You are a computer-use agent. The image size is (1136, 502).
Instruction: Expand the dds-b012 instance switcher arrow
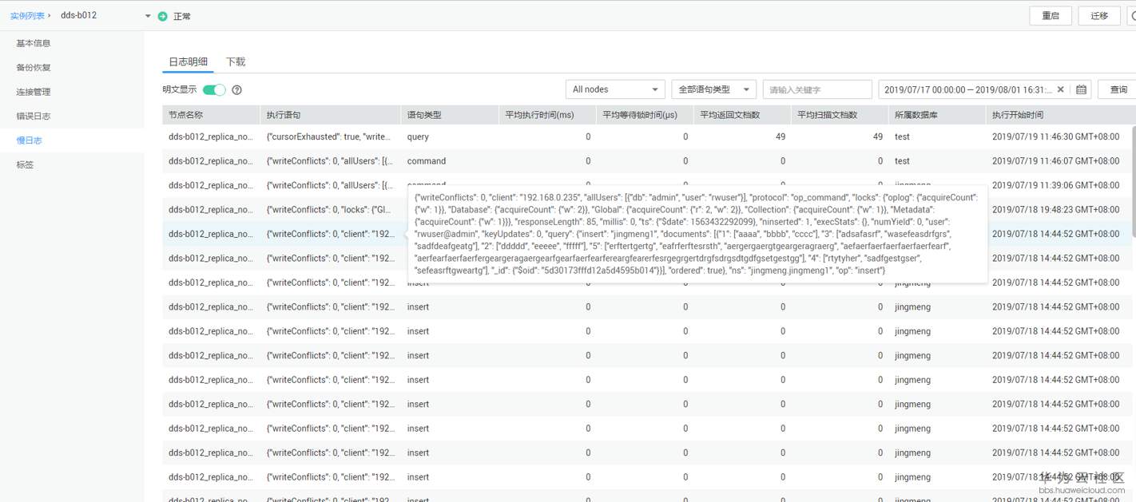(148, 16)
